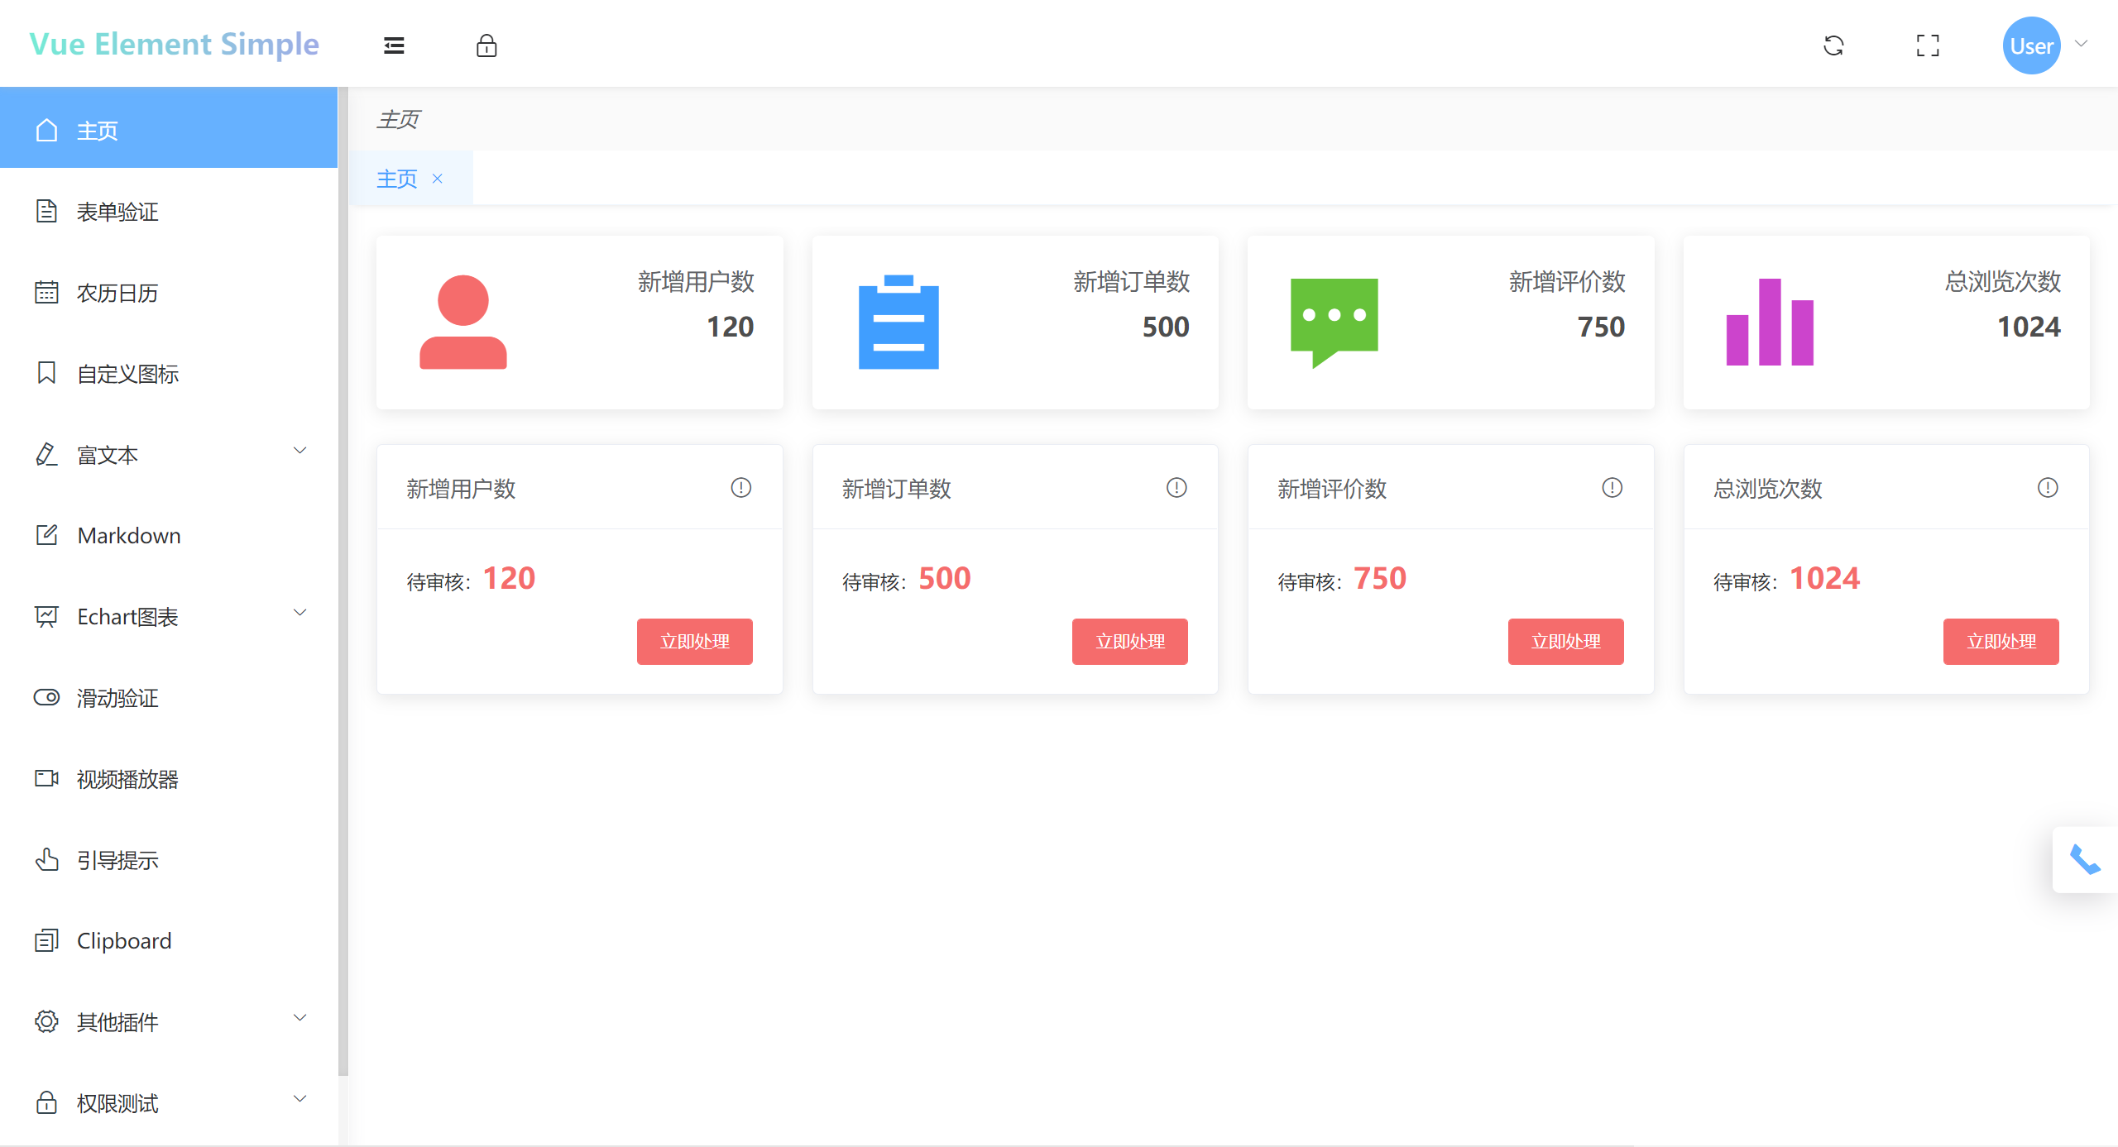Click the lock screen icon in the header
The image size is (2118, 1147).
pyautogui.click(x=486, y=45)
